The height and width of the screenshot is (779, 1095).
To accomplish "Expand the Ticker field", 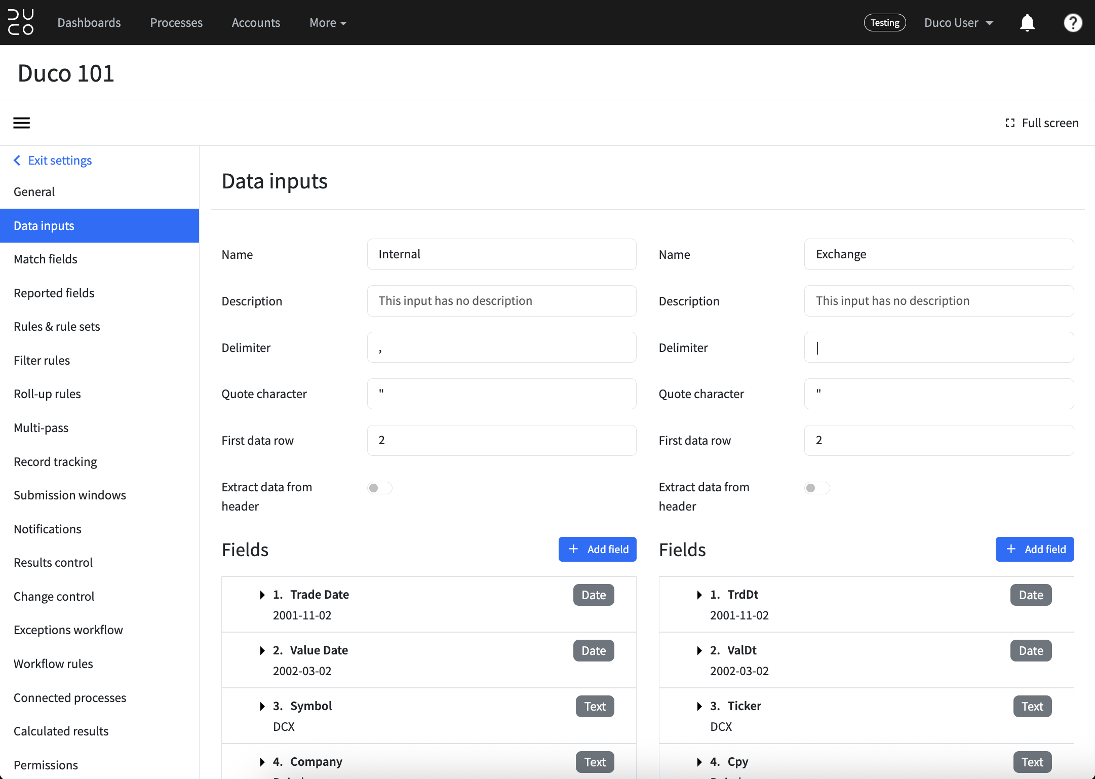I will (699, 706).
